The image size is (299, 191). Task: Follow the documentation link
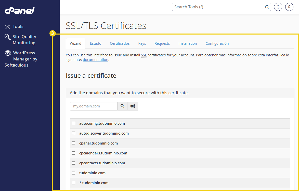click(96, 60)
